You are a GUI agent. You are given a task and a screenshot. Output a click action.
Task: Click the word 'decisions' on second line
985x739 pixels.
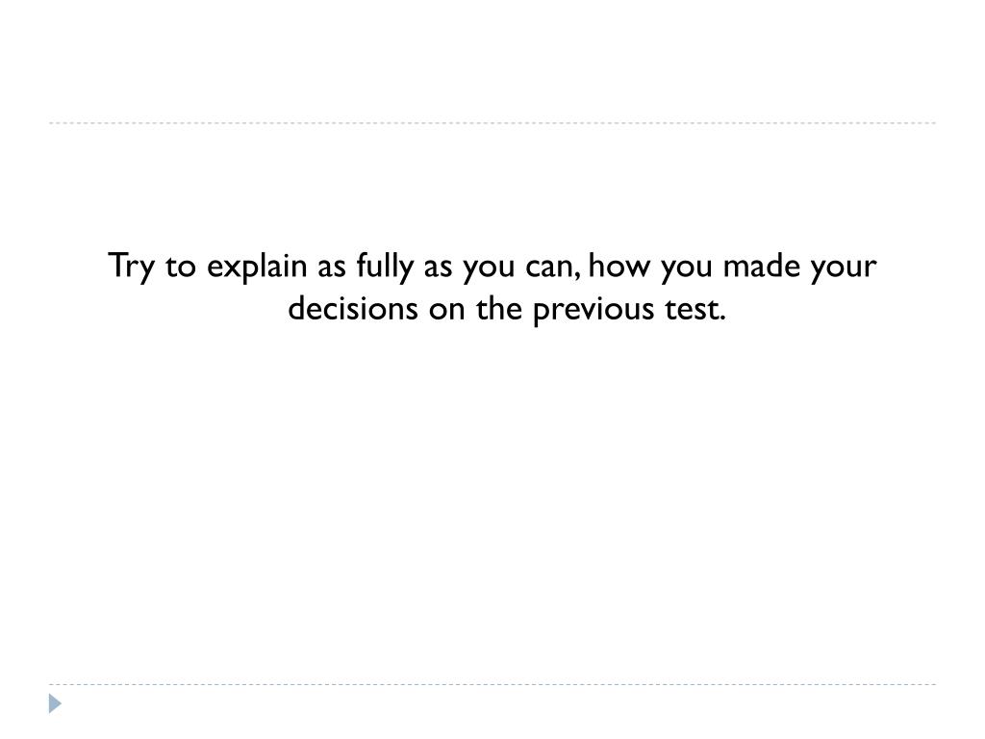353,309
